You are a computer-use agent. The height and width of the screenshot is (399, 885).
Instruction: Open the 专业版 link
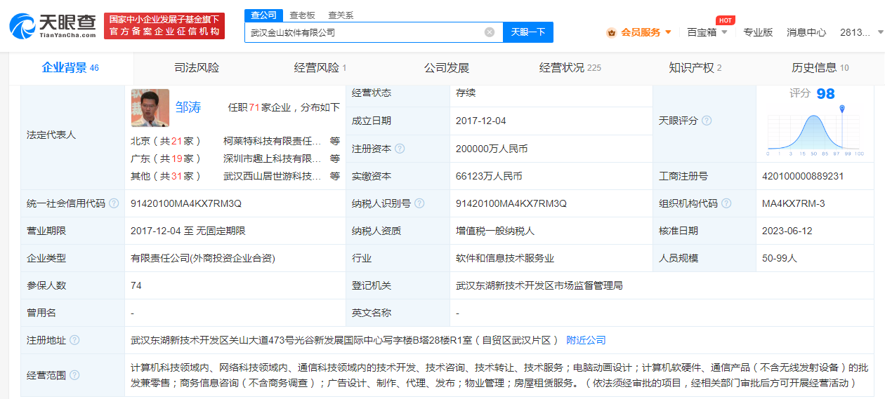[759, 32]
